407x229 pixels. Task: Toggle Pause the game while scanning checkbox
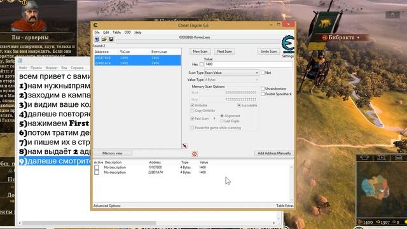(x=192, y=128)
